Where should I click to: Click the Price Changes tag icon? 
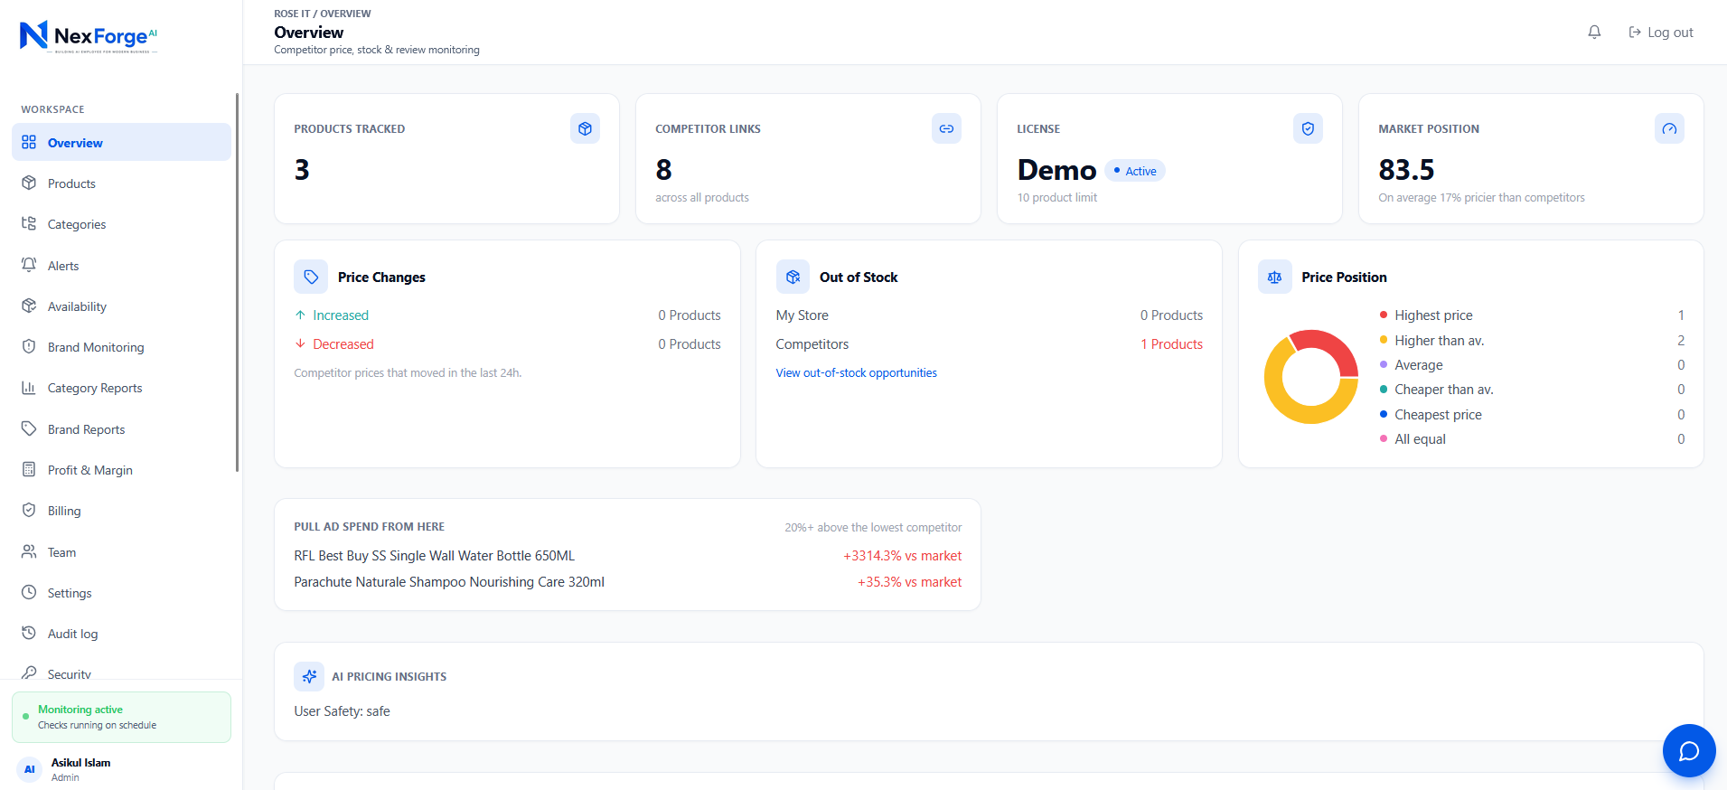click(x=311, y=277)
